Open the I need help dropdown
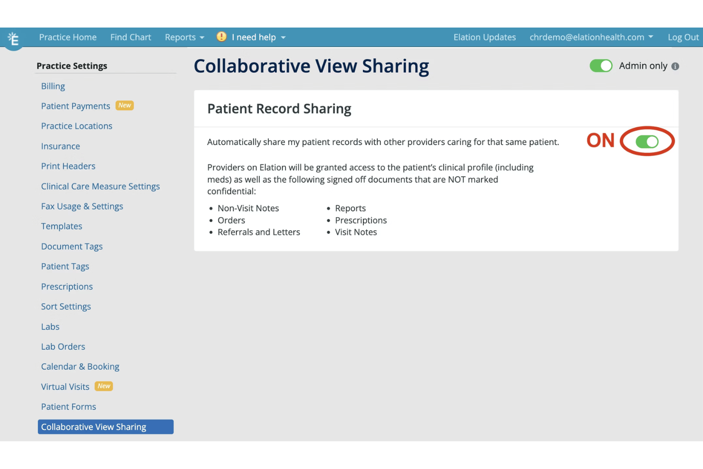Viewport: 703px width, 469px height. pos(259,37)
